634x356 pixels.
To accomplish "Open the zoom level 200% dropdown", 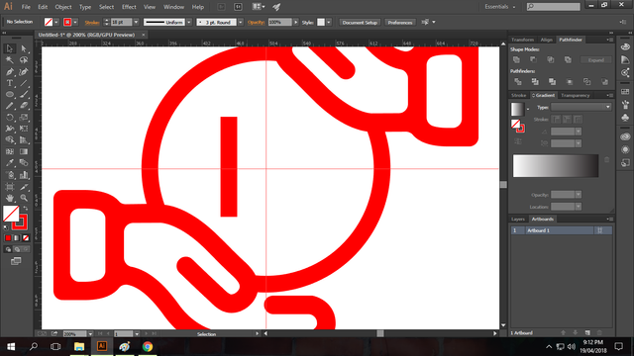I will tap(90, 334).
